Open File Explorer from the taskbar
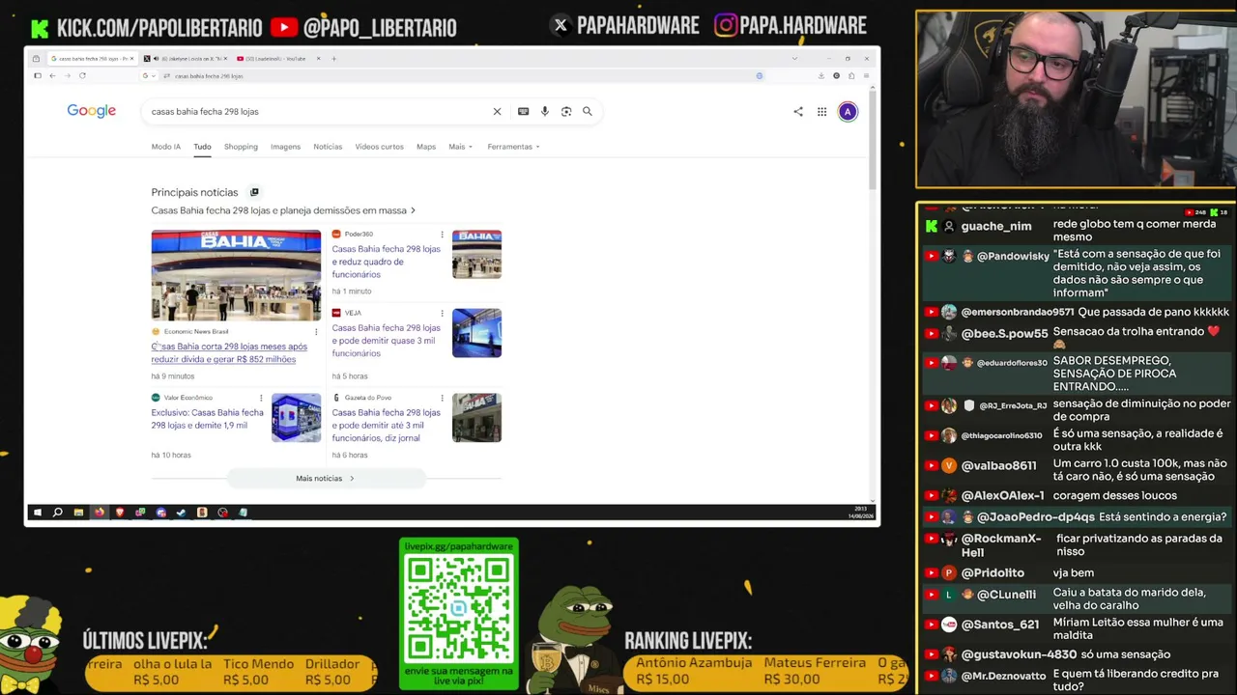1237x695 pixels. (78, 513)
